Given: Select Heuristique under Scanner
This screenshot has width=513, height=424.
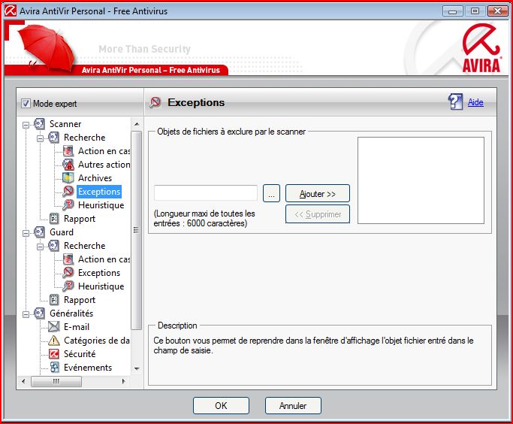Looking at the screenshot, I should point(101,205).
